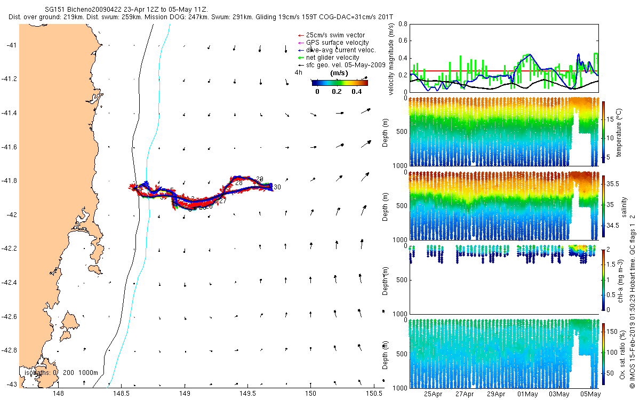The width and height of the screenshot is (640, 400).
Task: Click the '29Apr' date tick label
Action: coord(497,394)
